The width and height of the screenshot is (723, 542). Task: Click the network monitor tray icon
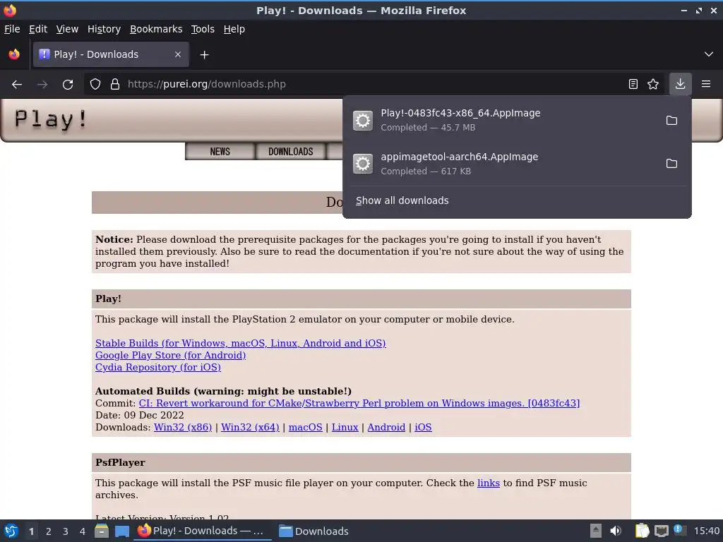[x=662, y=531]
